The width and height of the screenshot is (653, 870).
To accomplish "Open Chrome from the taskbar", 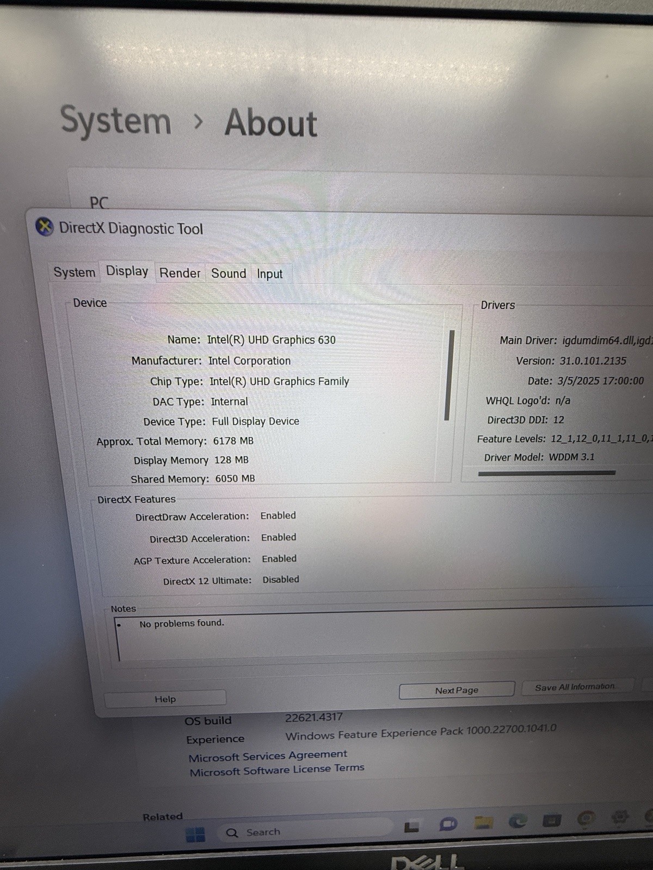I will coord(586,818).
